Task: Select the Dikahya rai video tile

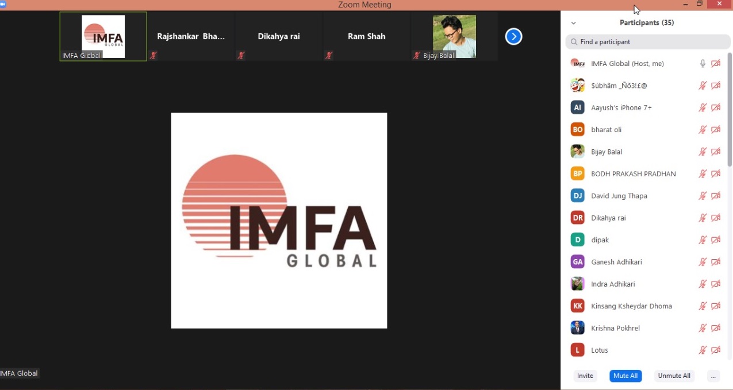Action: pyautogui.click(x=279, y=36)
